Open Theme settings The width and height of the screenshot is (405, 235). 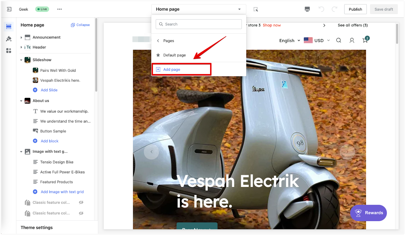click(x=37, y=227)
